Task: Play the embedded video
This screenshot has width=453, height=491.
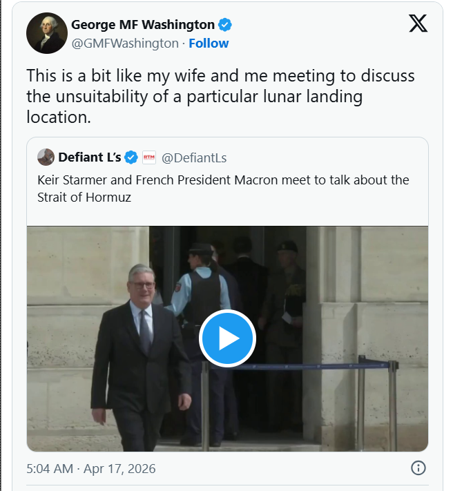Action: tap(227, 338)
